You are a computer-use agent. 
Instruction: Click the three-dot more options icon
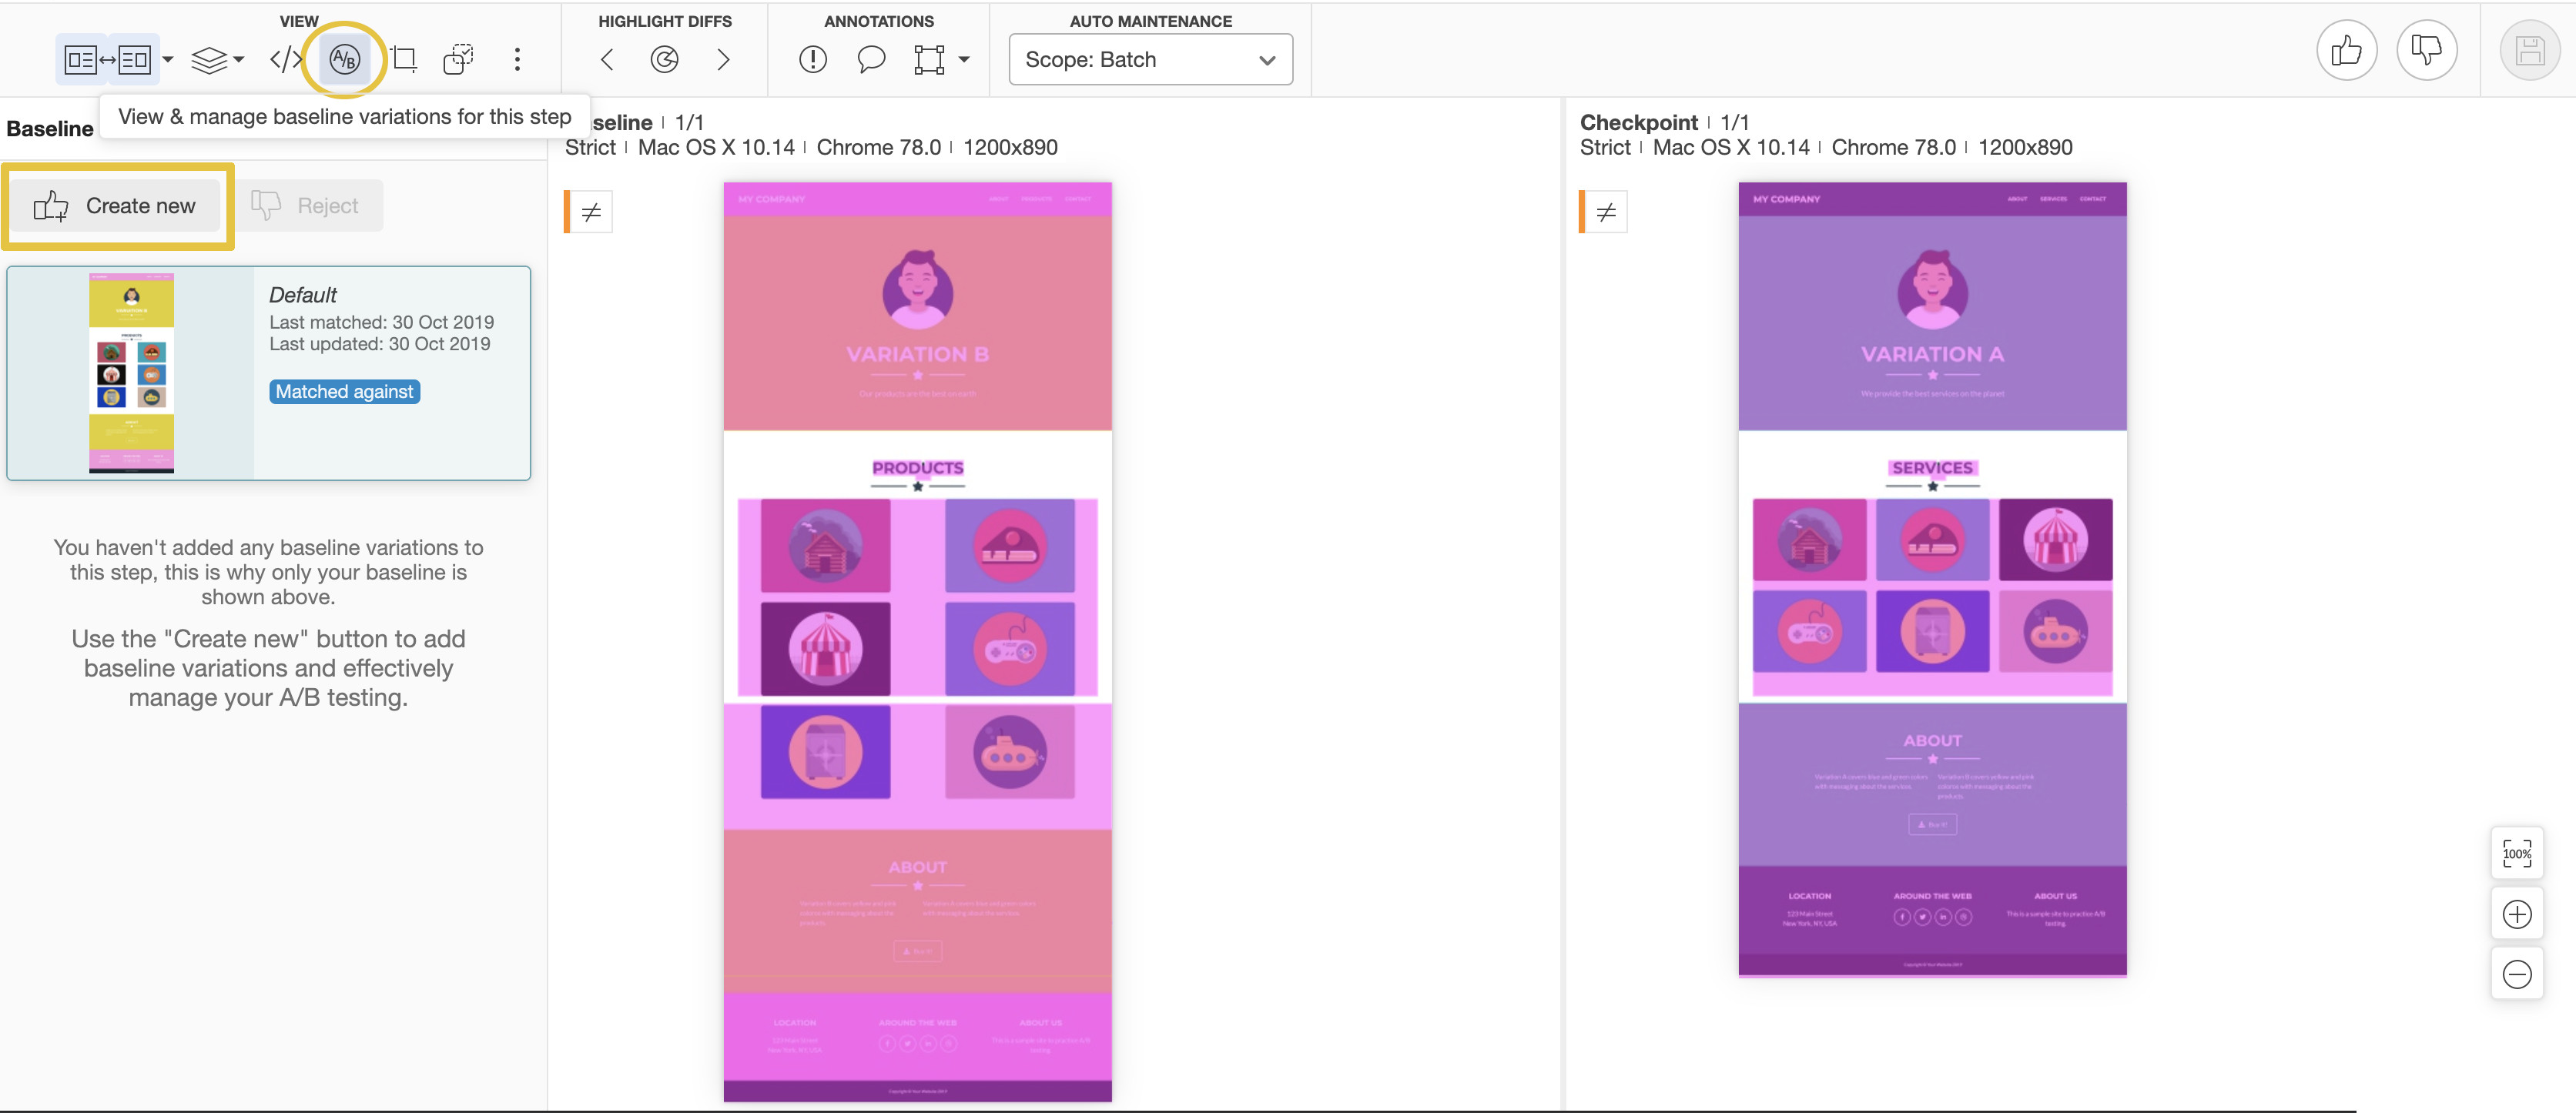click(x=517, y=60)
